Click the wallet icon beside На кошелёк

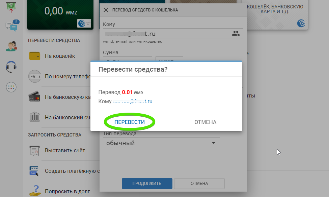35,56
